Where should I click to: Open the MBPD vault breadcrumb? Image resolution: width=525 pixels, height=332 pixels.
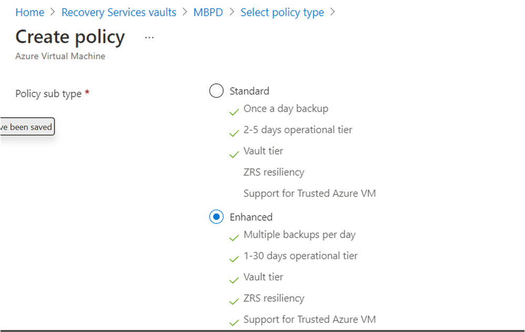pyautogui.click(x=208, y=13)
